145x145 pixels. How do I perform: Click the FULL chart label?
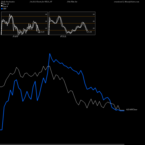63,37
